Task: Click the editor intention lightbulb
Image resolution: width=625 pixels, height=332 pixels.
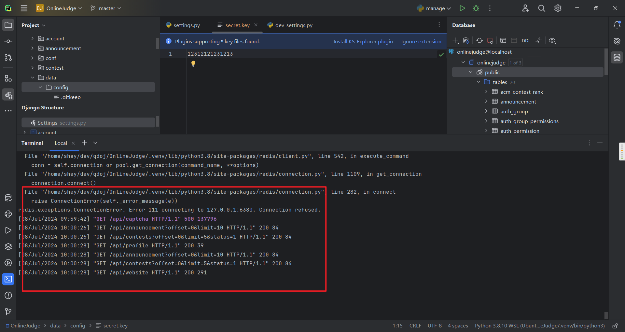Action: [x=193, y=64]
